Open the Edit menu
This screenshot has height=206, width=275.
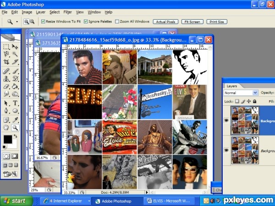click(x=15, y=12)
